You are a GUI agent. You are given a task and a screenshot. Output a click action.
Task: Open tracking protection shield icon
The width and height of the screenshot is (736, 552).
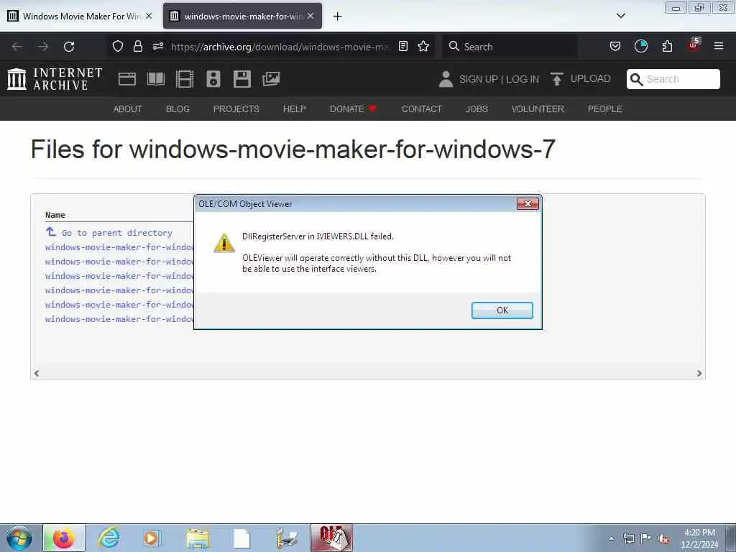[x=118, y=46]
